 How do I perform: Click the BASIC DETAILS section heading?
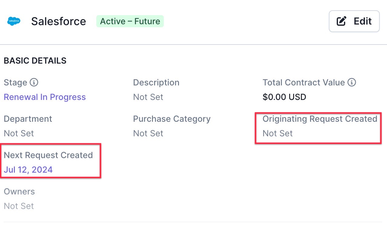[35, 61]
